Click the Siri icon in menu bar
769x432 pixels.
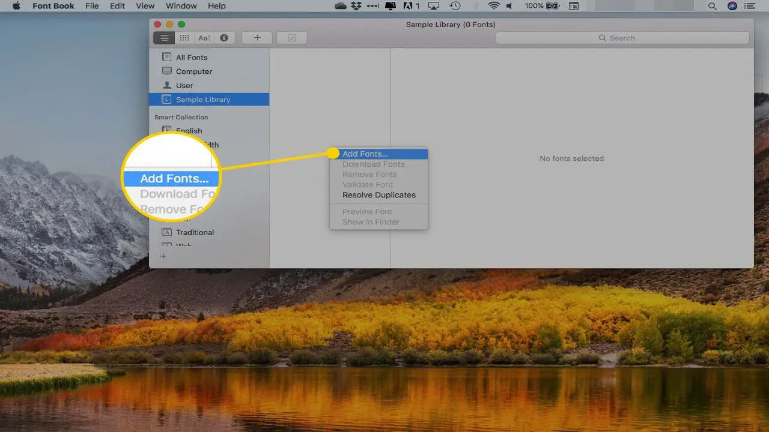click(732, 6)
